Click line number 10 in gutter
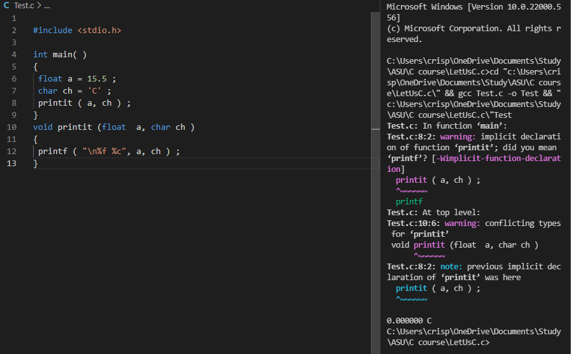The image size is (571, 354). (x=11, y=127)
